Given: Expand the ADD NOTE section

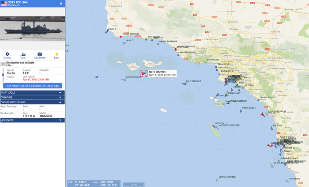Looking at the screenshot, I should pos(33,120).
